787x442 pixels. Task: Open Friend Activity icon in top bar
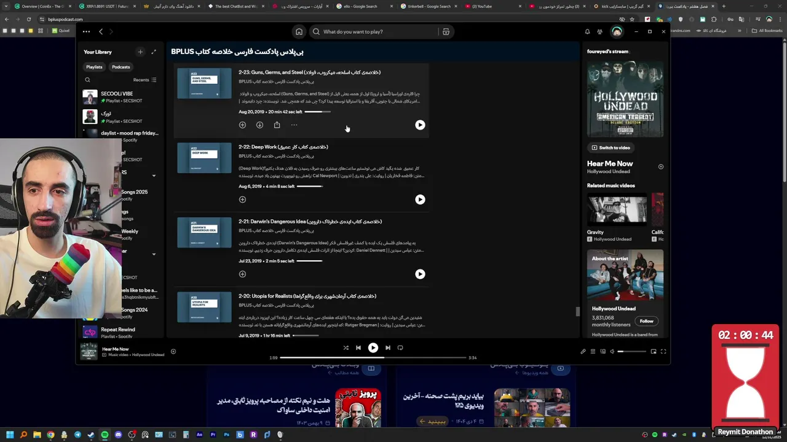coord(599,31)
